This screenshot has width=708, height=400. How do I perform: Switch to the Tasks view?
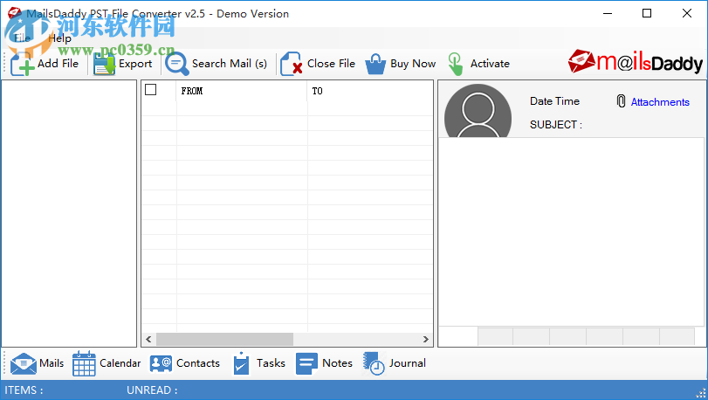271,363
